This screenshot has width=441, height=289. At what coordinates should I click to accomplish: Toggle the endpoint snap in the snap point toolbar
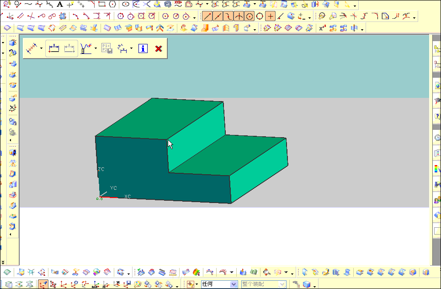207,16
